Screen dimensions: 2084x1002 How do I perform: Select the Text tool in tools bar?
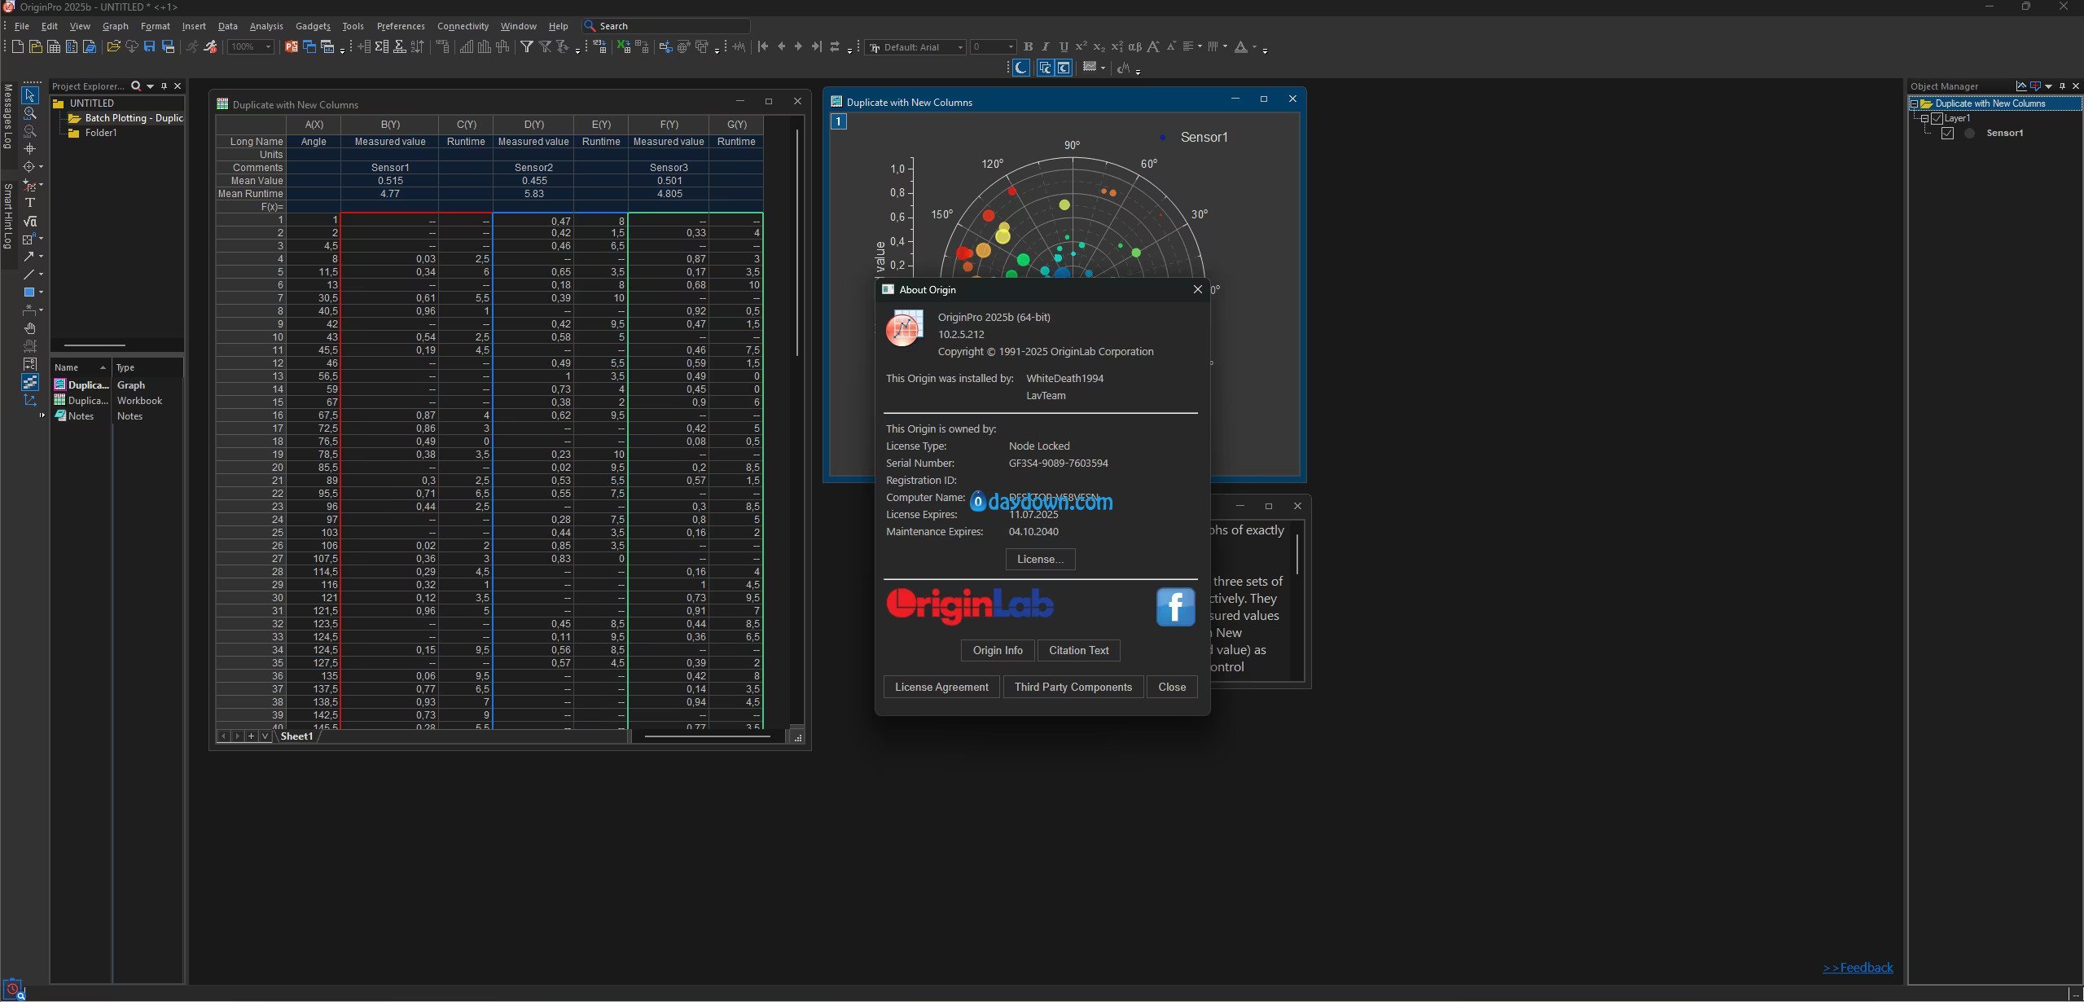tap(30, 203)
